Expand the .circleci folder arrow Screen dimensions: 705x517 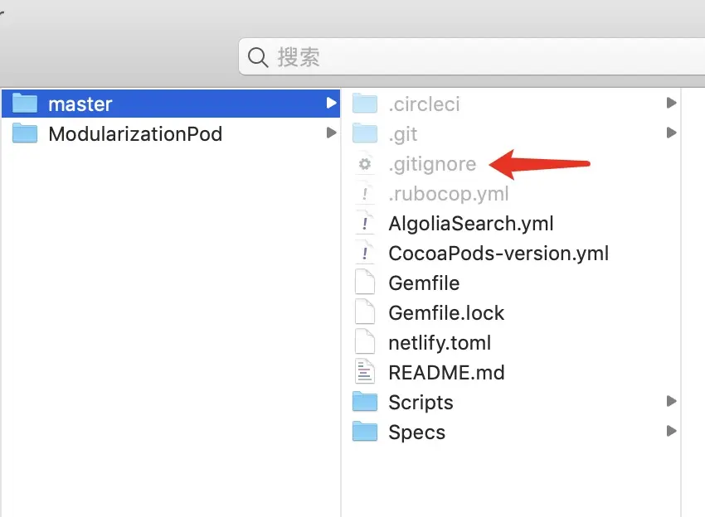[x=671, y=103]
